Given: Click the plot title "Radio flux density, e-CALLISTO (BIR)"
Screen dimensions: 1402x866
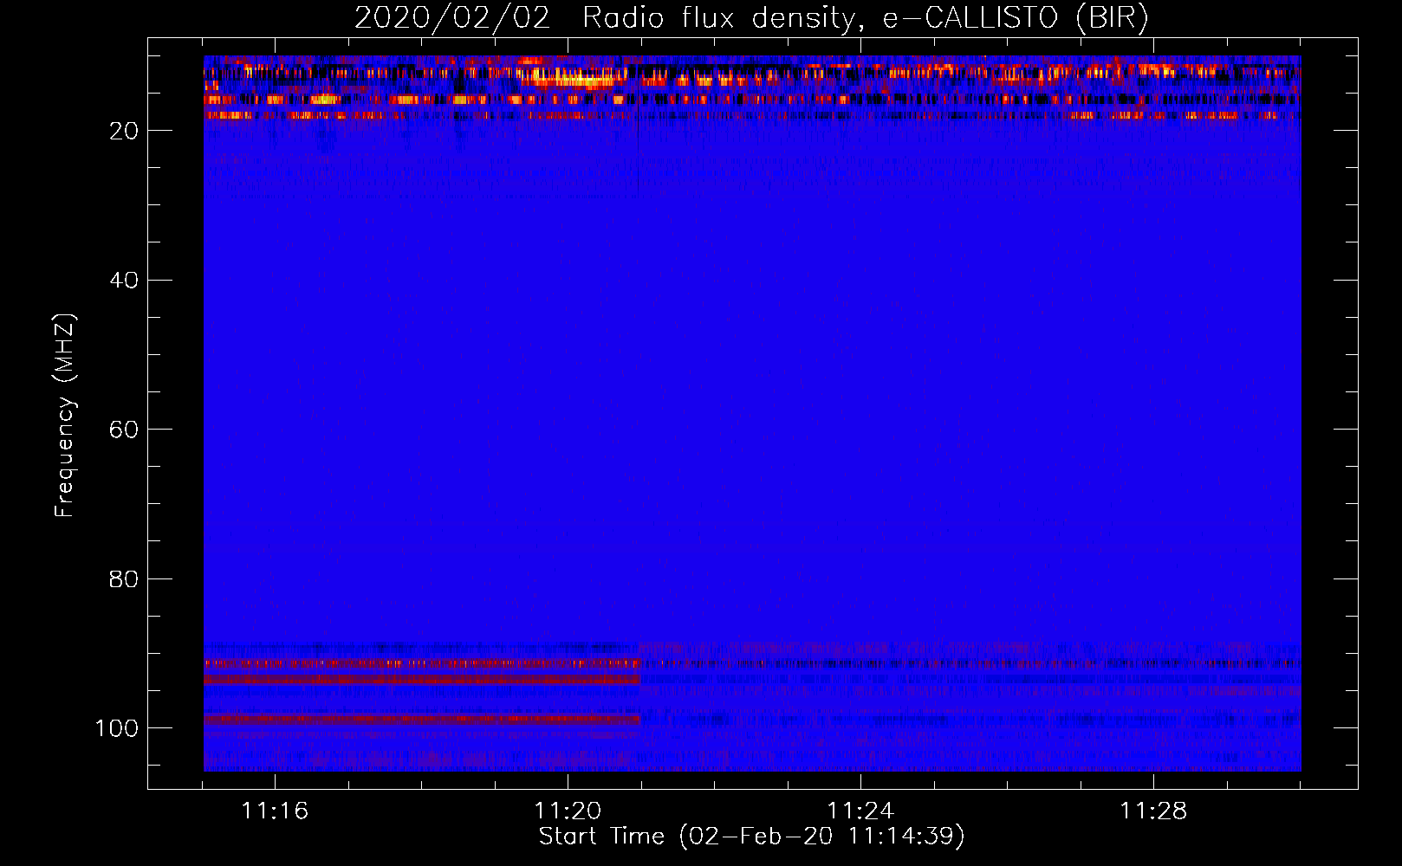Looking at the screenshot, I should 866,18.
